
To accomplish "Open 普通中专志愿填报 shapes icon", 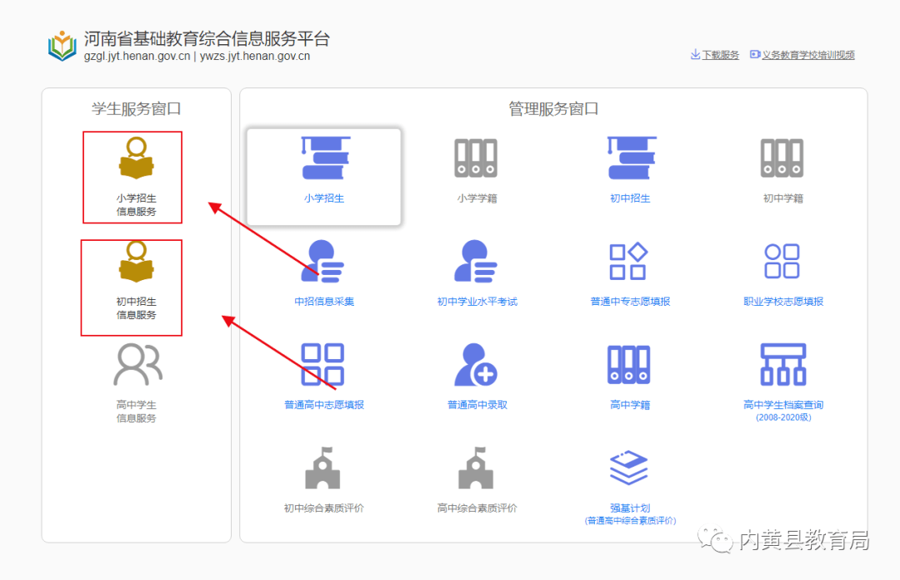I will point(628,262).
